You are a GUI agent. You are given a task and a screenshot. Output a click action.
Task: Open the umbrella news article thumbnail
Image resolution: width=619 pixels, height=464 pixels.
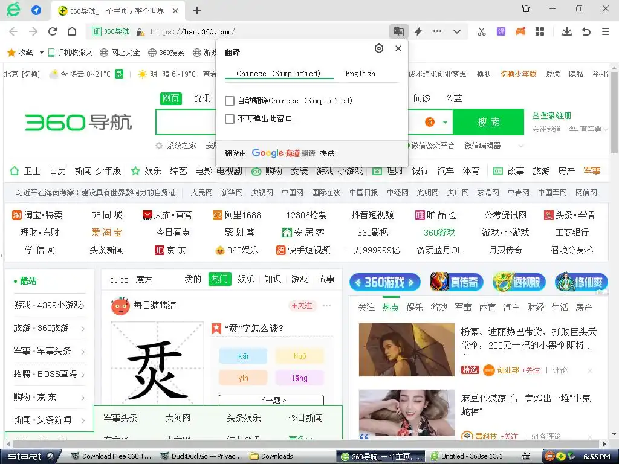pyautogui.click(x=407, y=350)
